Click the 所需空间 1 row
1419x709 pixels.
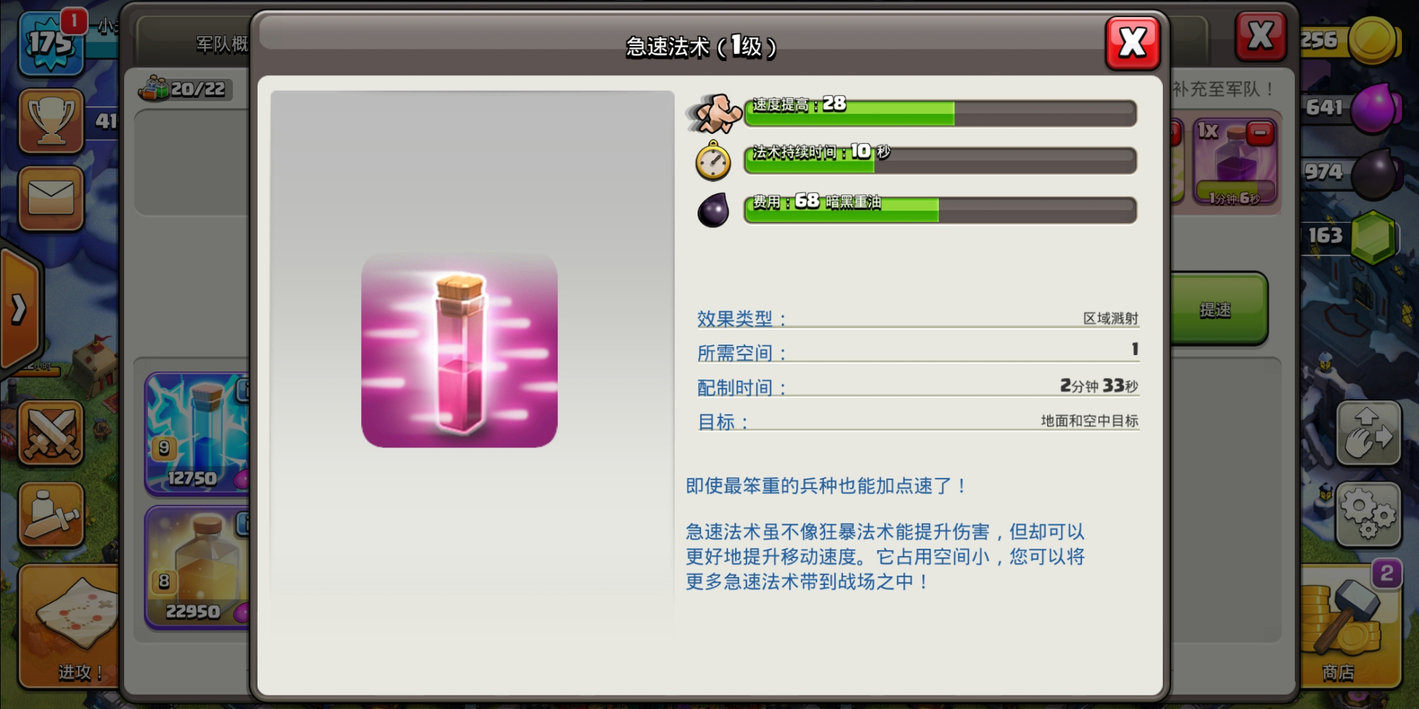(918, 352)
